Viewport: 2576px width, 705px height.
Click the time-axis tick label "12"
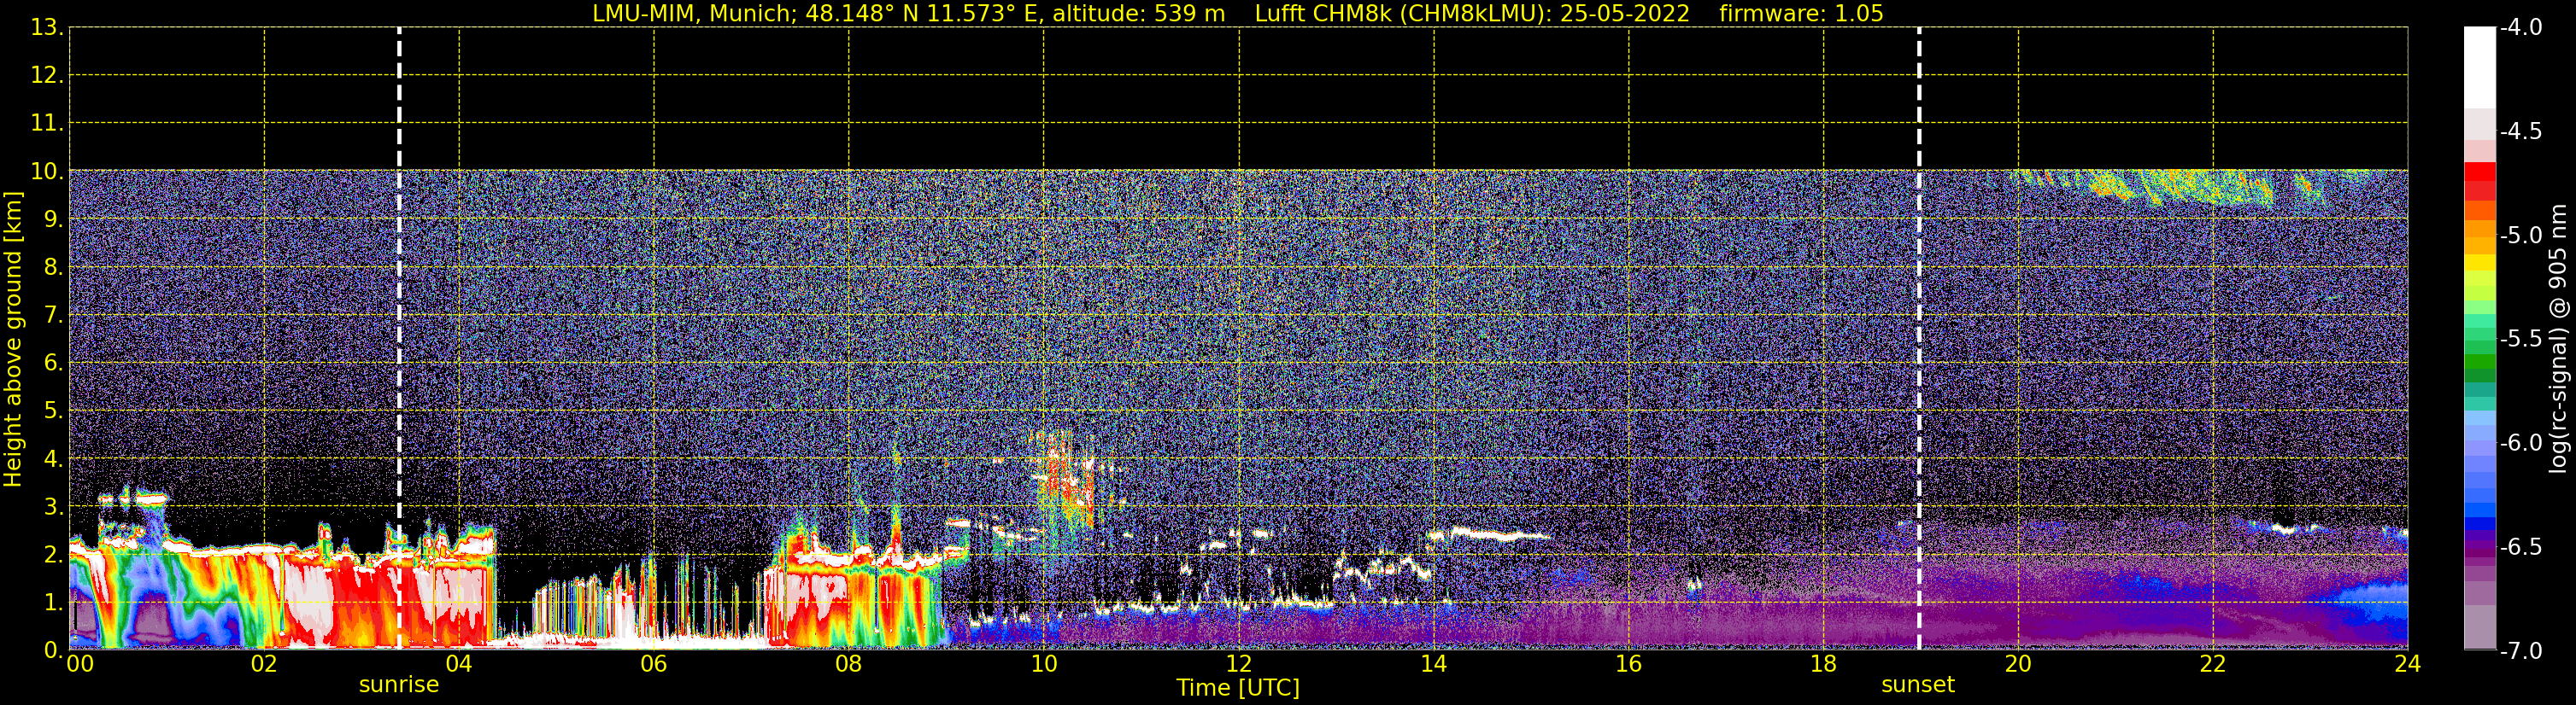click(x=1239, y=664)
